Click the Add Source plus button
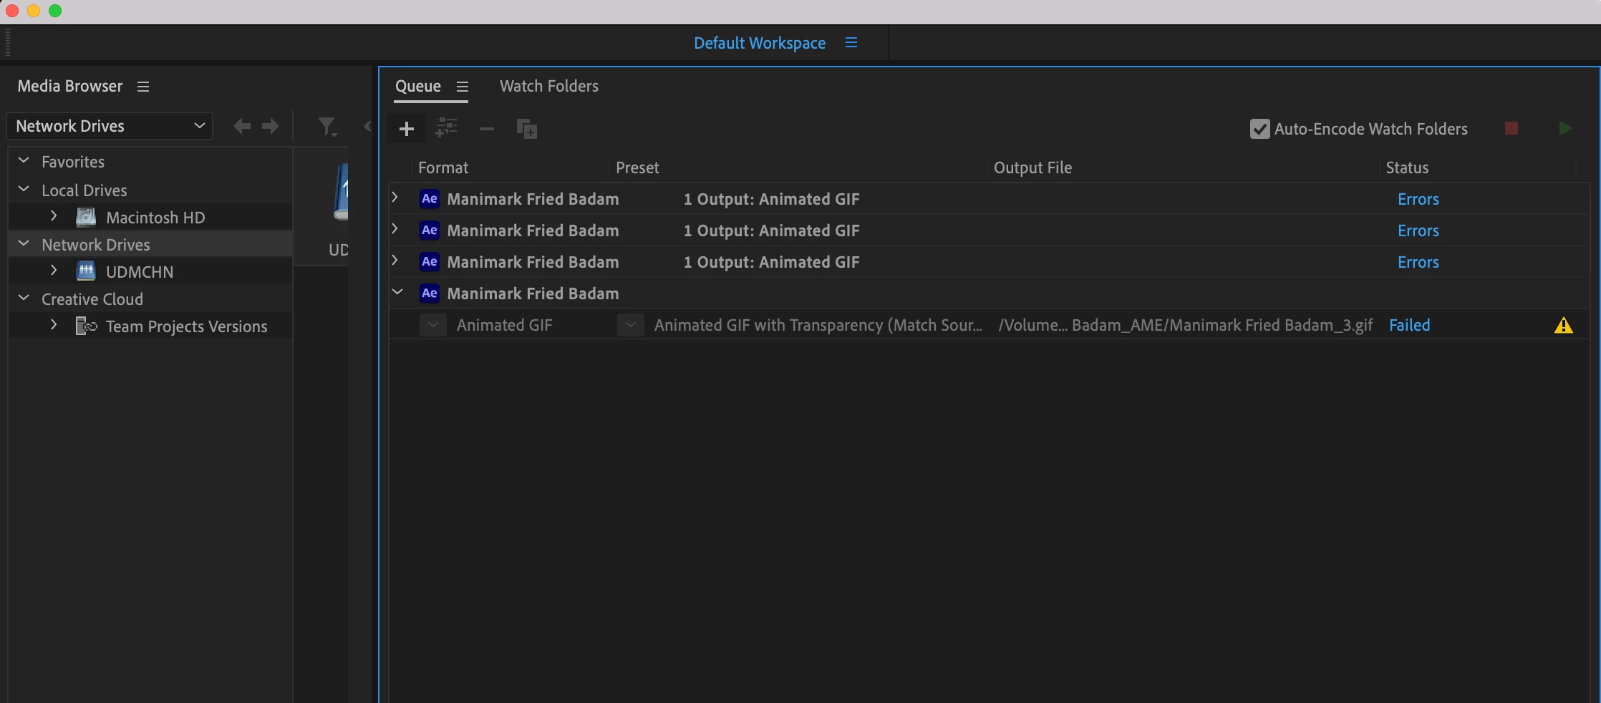 (406, 129)
